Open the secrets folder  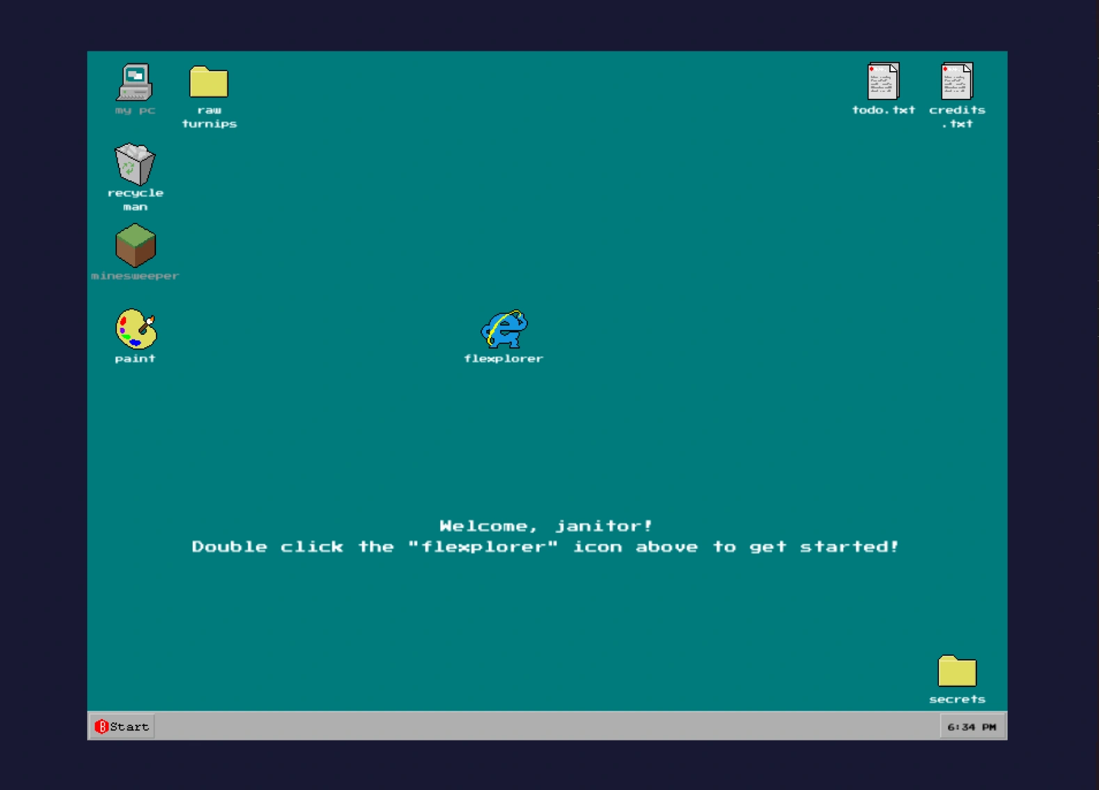click(957, 671)
